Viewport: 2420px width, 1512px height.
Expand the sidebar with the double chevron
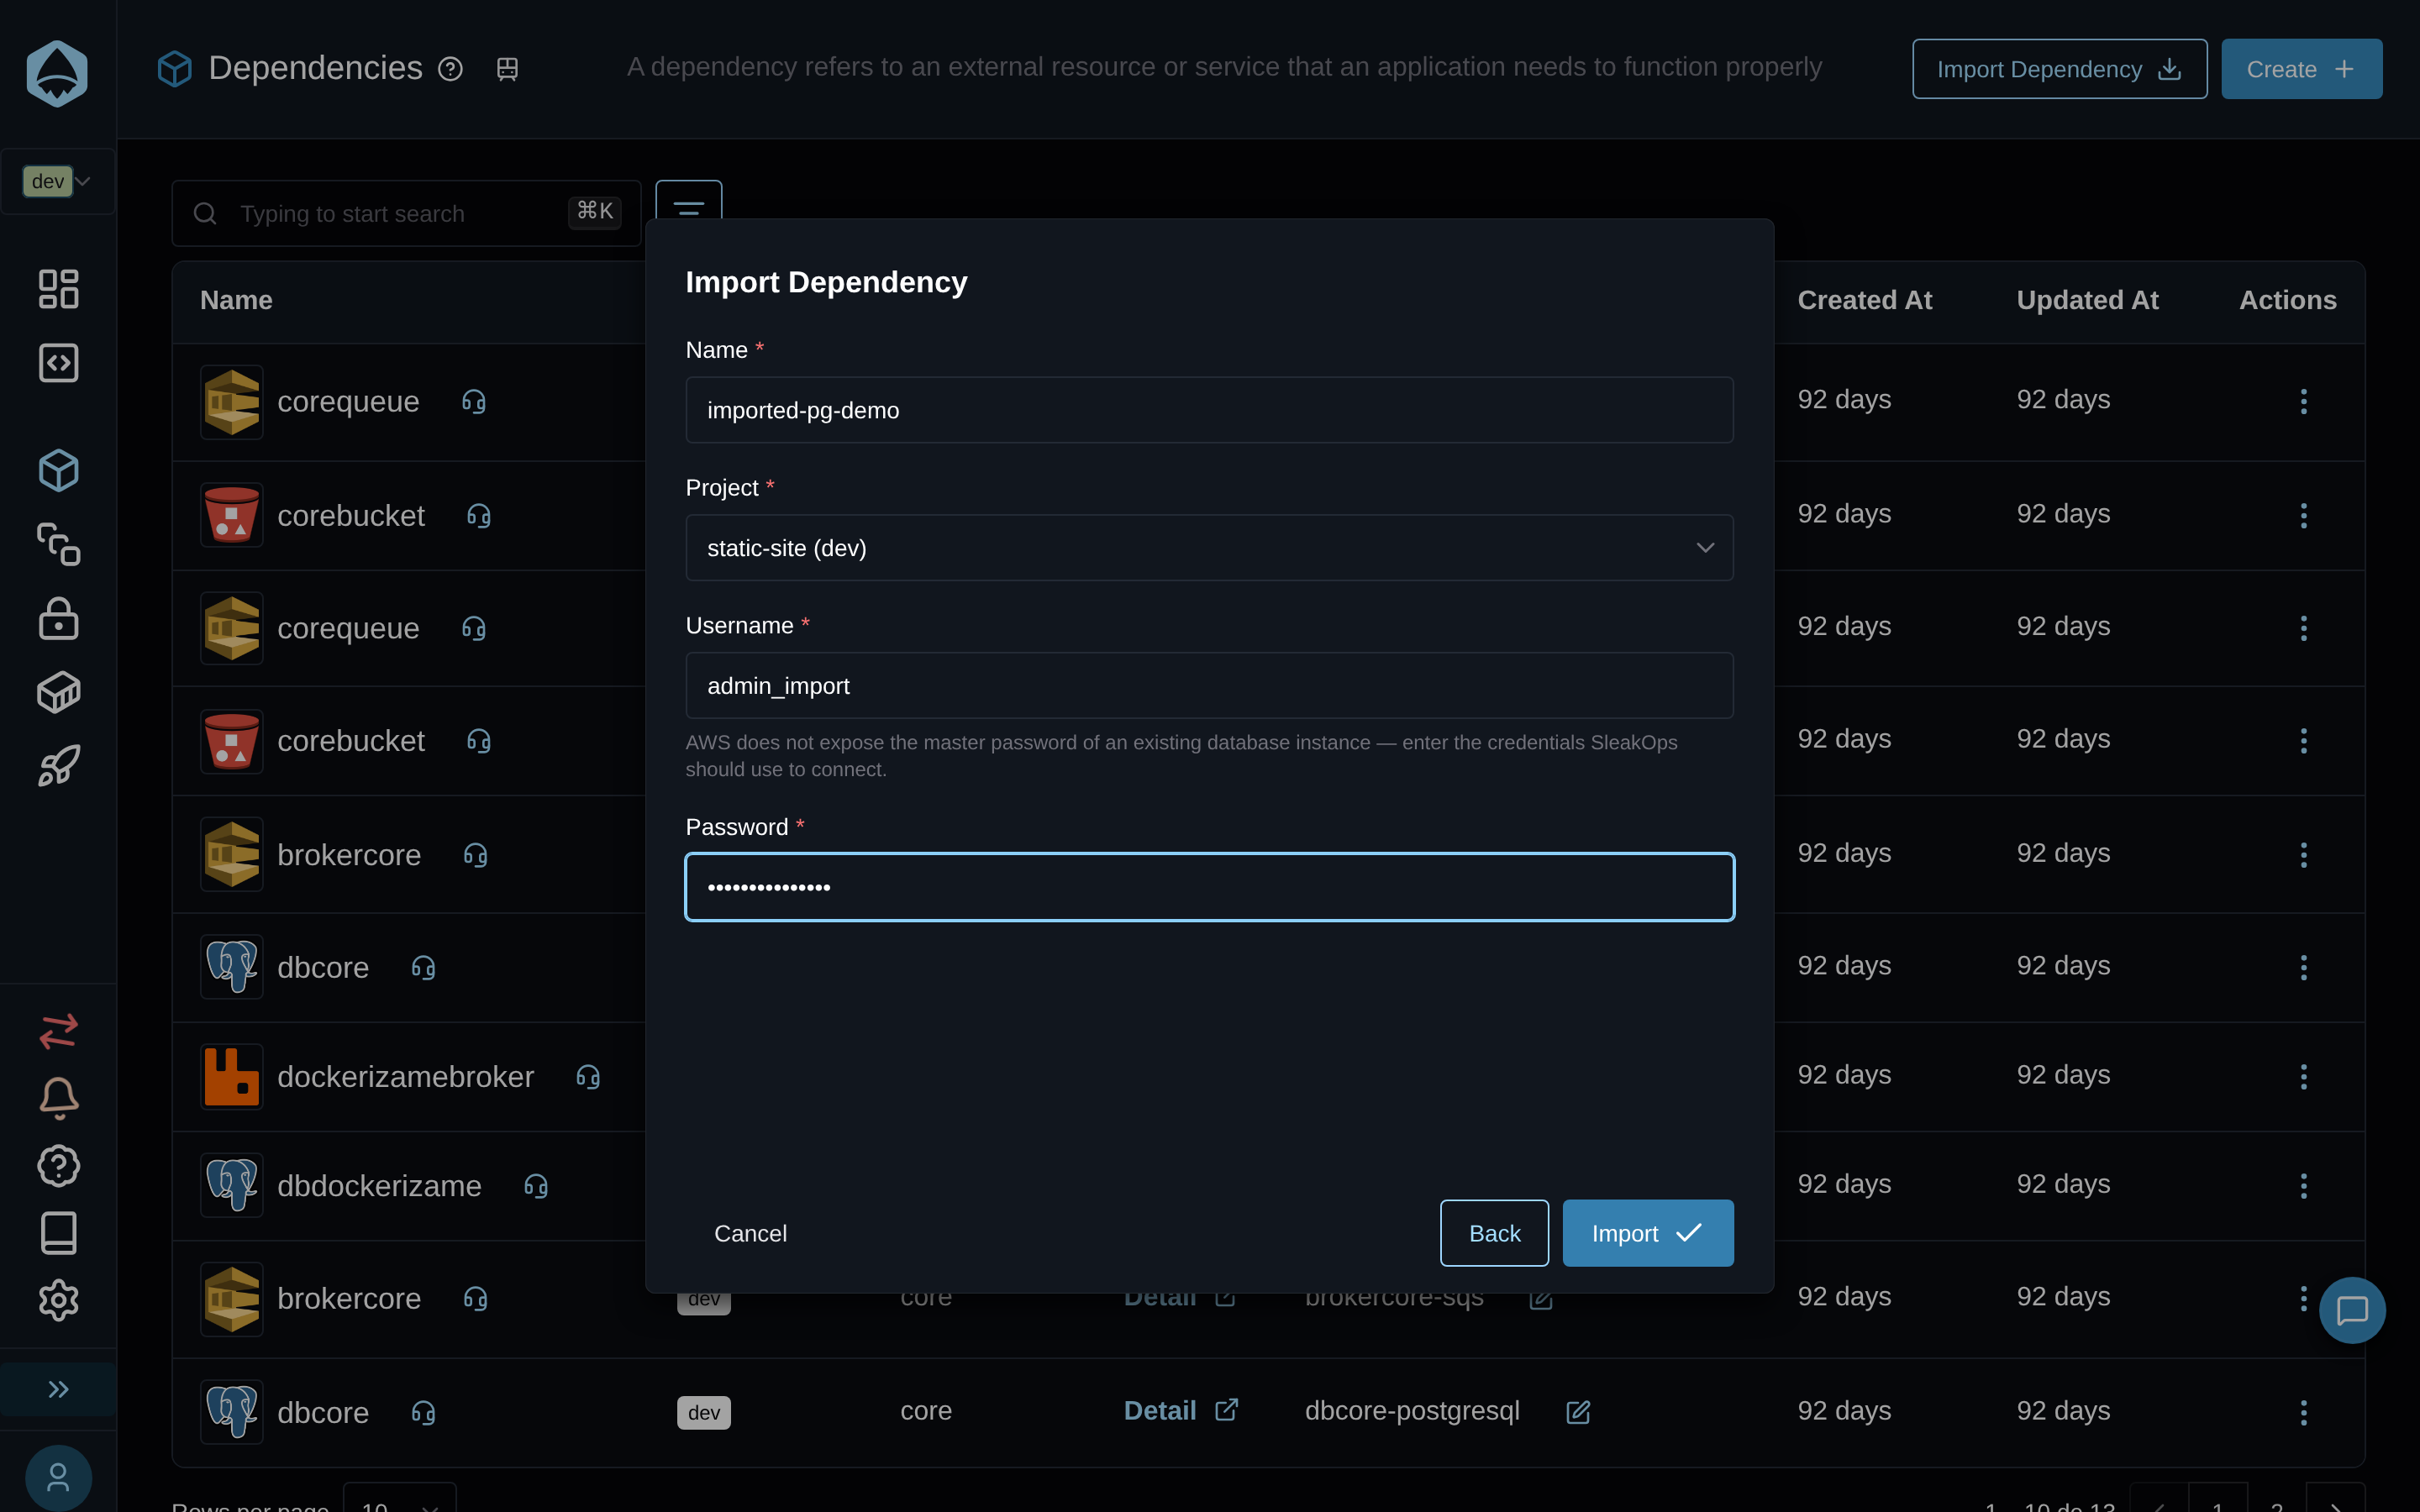click(x=58, y=1389)
